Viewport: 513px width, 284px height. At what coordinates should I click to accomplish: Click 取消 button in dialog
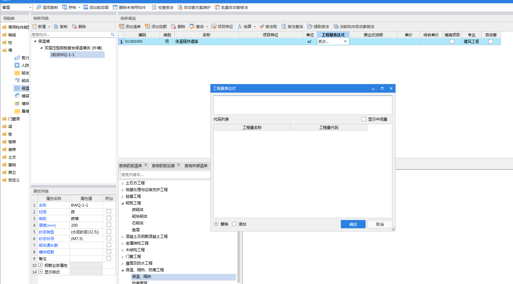(380, 224)
